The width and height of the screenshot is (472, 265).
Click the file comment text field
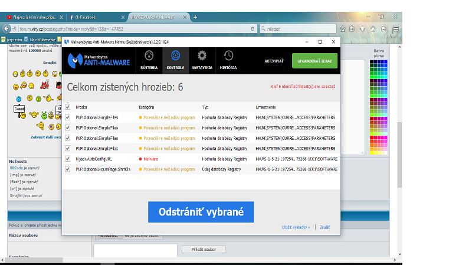tap(135, 251)
